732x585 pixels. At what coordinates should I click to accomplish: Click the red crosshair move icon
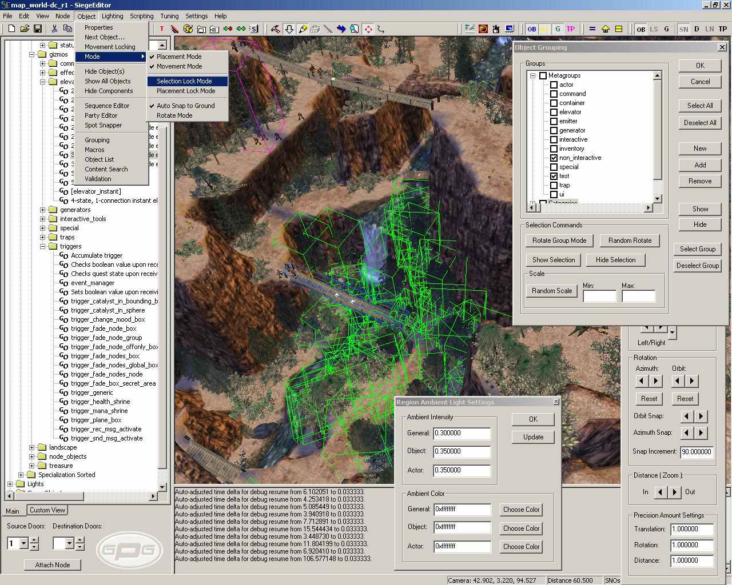[368, 29]
